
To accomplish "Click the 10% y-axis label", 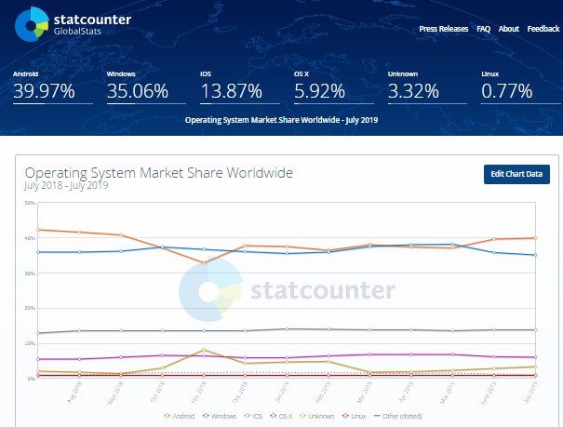I will coord(30,344).
